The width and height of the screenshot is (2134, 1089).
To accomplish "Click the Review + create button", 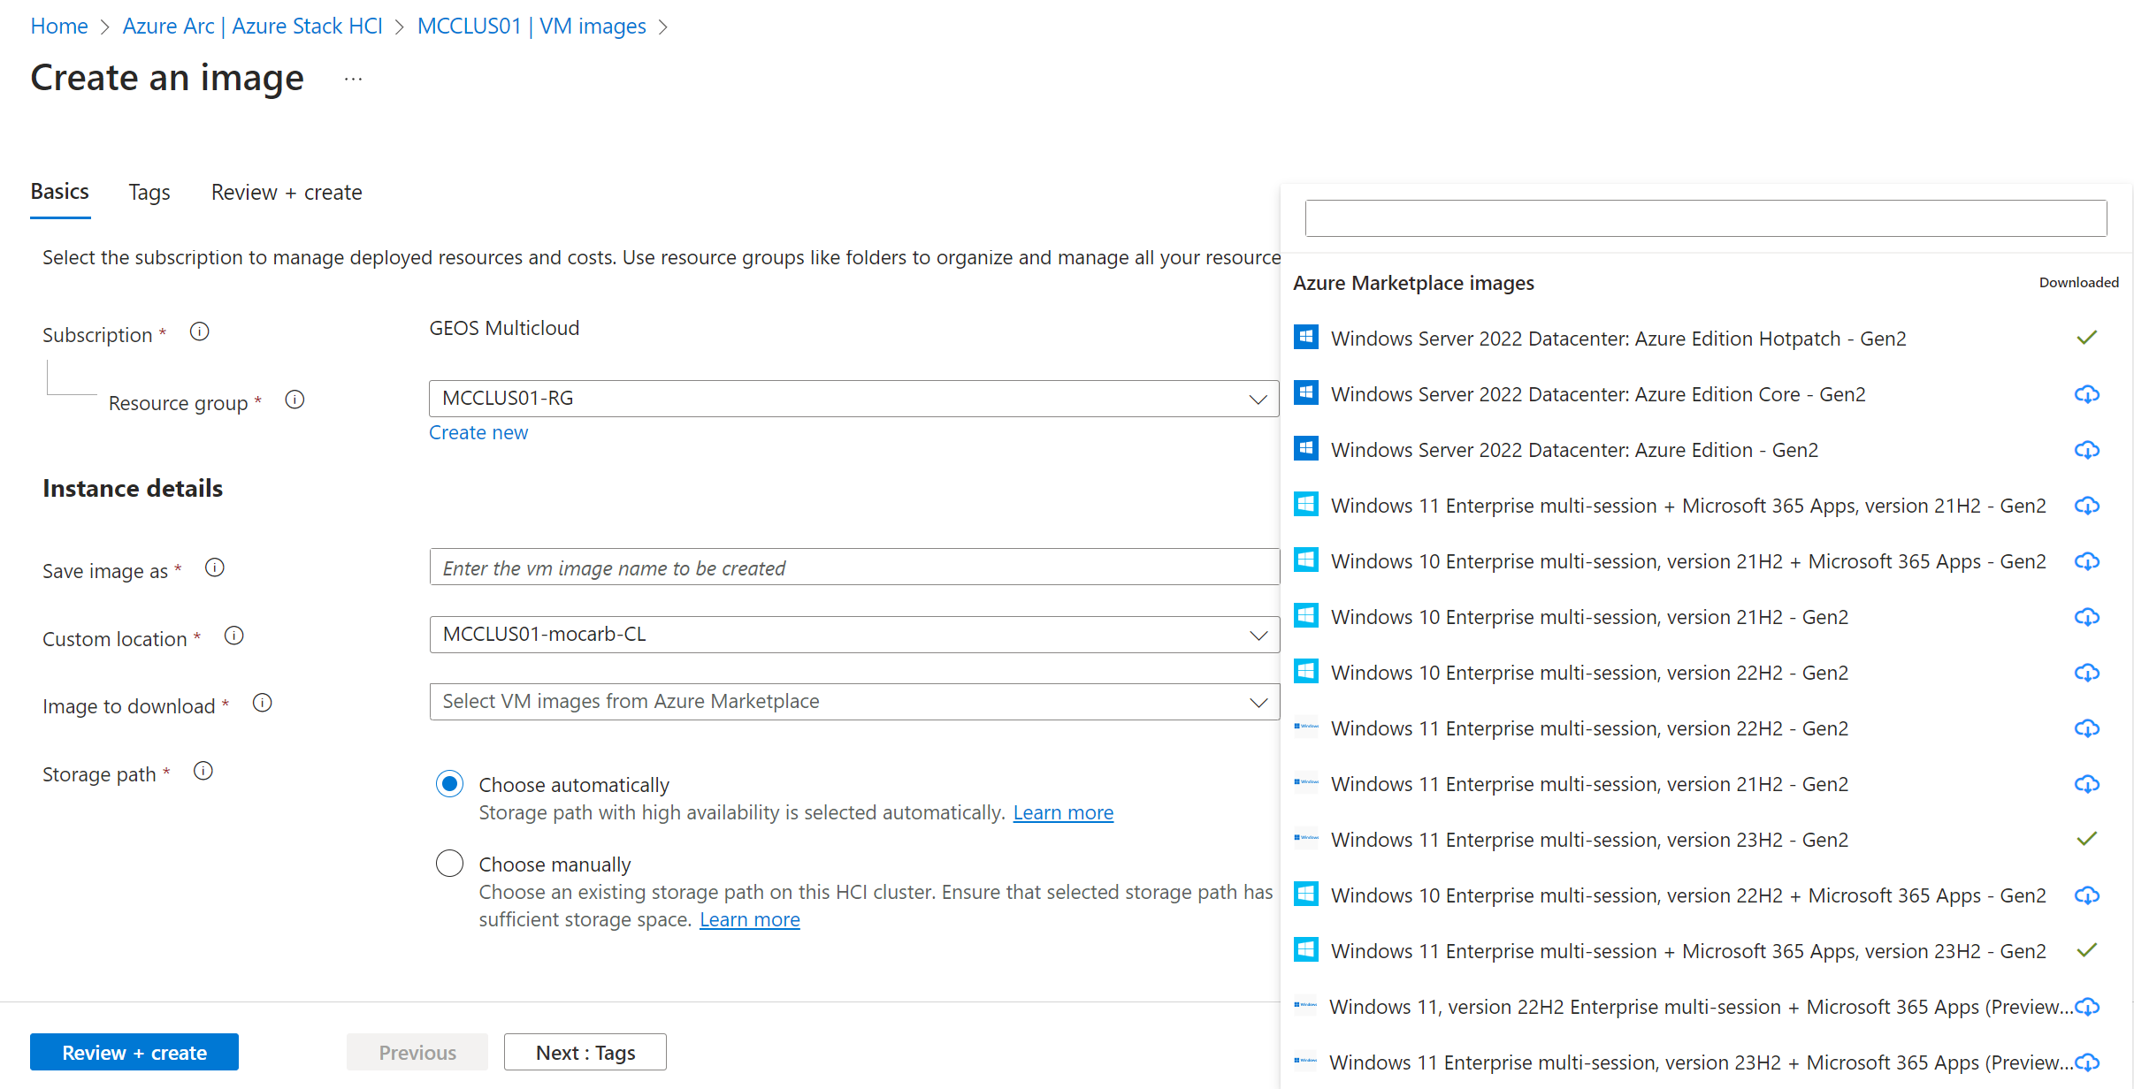I will 134,1052.
